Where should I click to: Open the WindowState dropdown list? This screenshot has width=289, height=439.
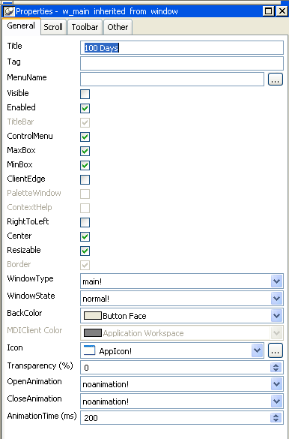click(276, 299)
